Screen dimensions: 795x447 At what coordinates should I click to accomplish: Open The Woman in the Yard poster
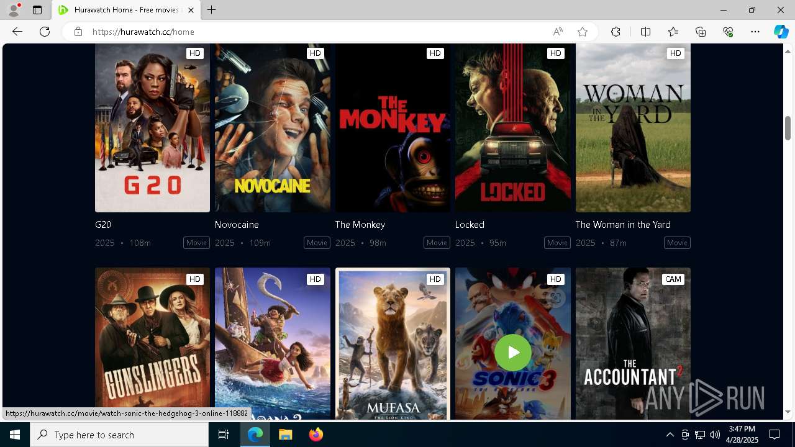[633, 128]
